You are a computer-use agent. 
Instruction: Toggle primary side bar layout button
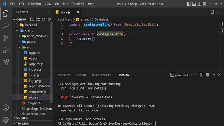189,4
